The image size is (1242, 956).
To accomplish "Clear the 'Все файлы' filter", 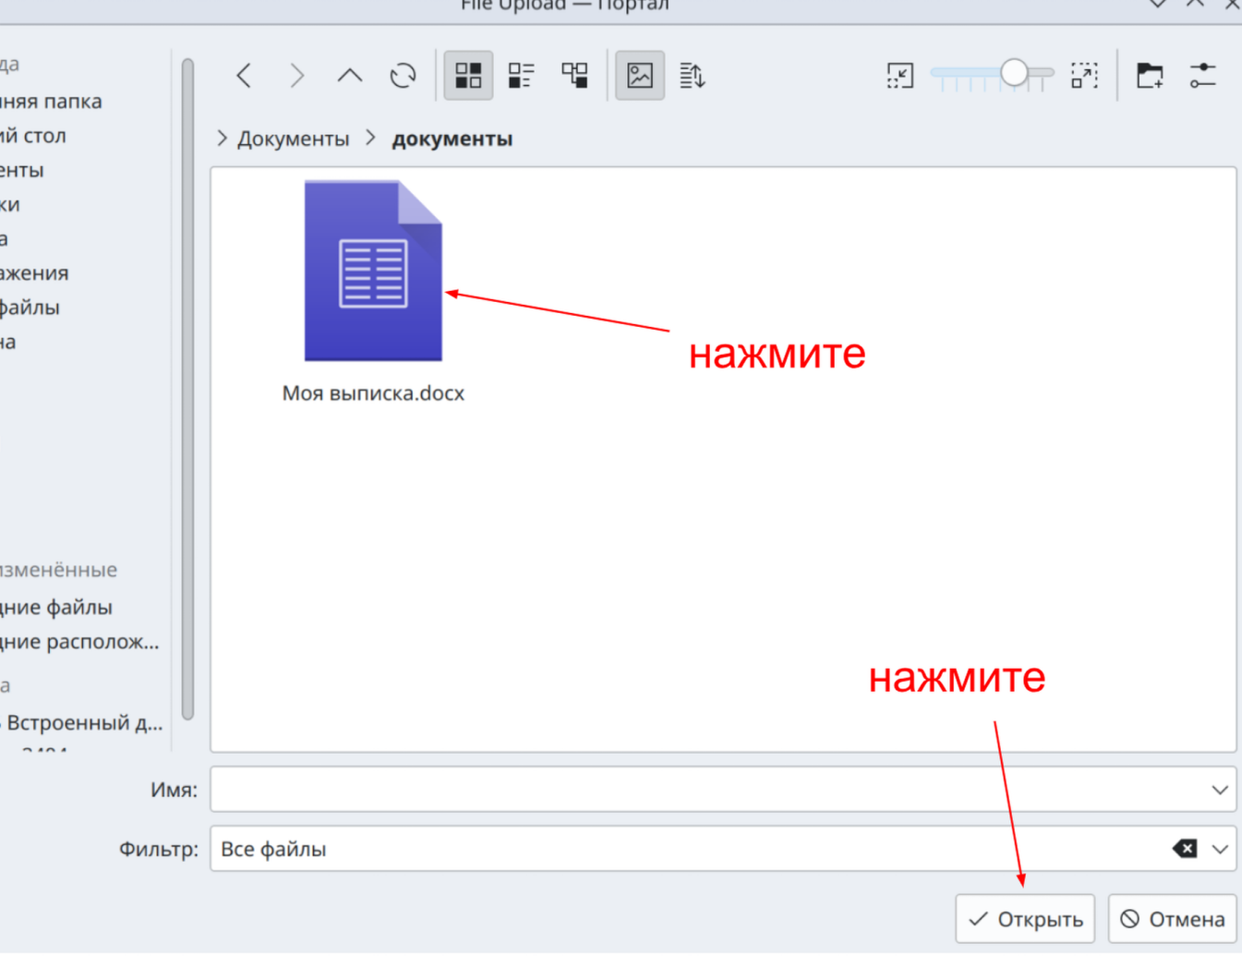I will coord(1185,849).
